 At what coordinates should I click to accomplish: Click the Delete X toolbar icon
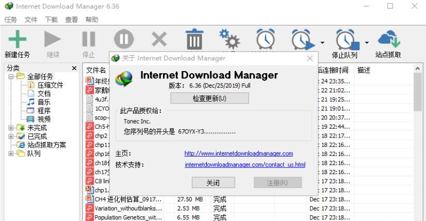click(159, 39)
